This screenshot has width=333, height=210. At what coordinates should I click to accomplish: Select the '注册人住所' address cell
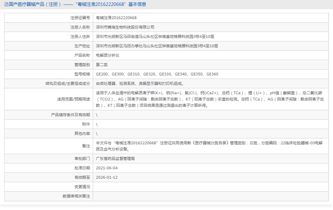[154, 36]
